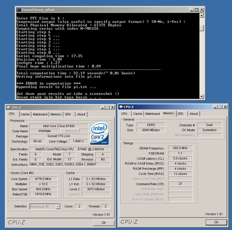This screenshot has height=230, width=232.
Task: Click the memory Size field 2048 MBytes
Action: coord(151,130)
